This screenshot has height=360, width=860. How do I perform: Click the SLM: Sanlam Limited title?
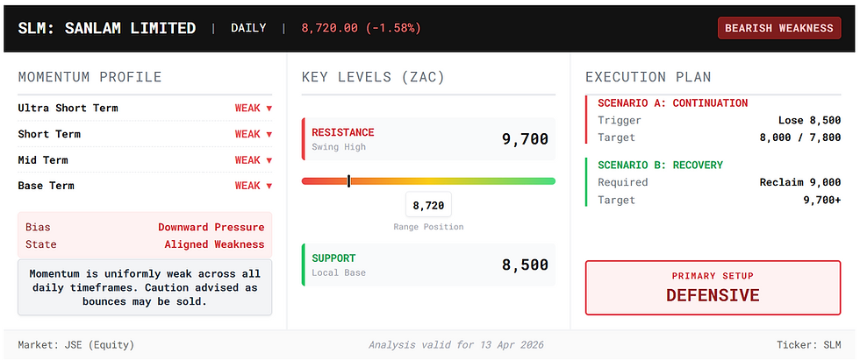pos(107,28)
